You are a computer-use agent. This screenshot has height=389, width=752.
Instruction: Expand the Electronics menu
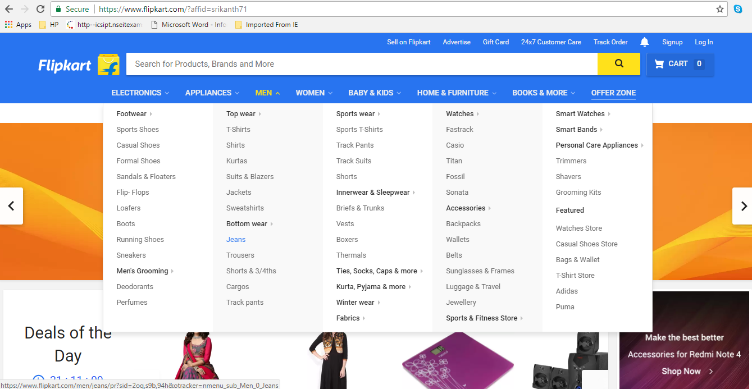click(140, 93)
